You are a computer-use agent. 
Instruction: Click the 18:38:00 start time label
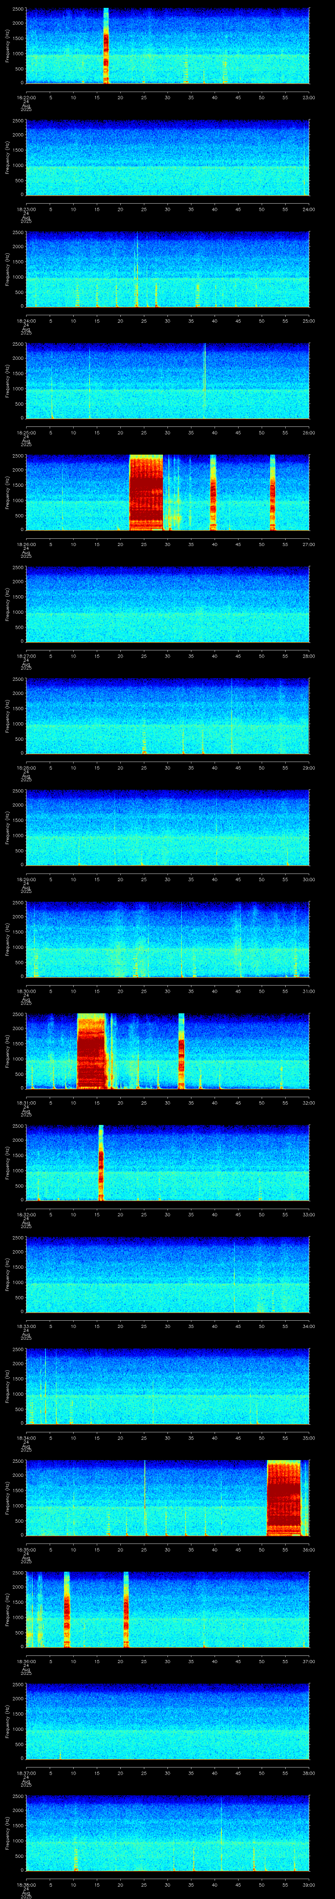(26, 1884)
